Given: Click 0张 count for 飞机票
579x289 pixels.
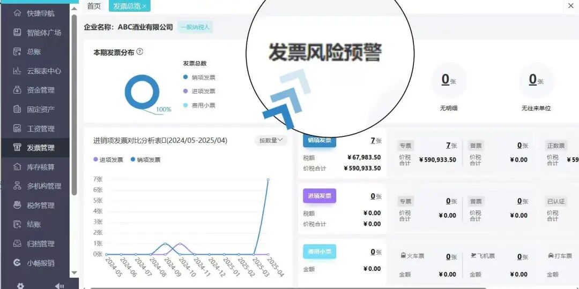Looking at the screenshot, I should click(523, 257).
